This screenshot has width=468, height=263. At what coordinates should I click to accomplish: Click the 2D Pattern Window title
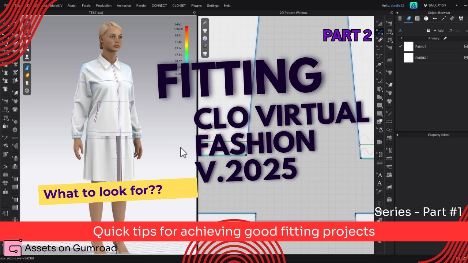click(x=293, y=13)
